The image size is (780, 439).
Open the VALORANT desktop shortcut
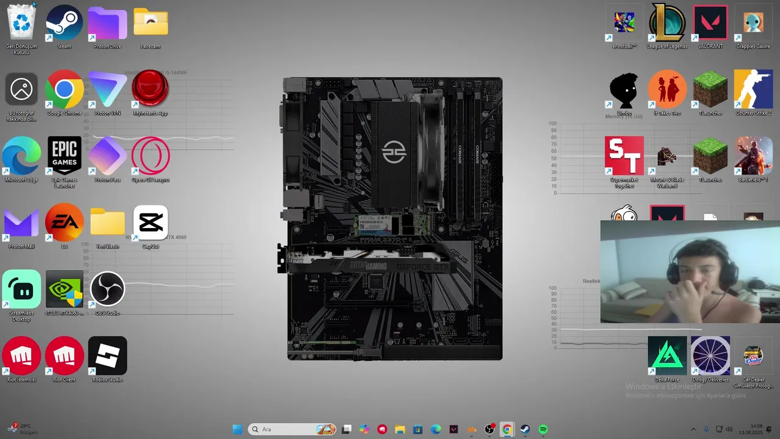(711, 27)
